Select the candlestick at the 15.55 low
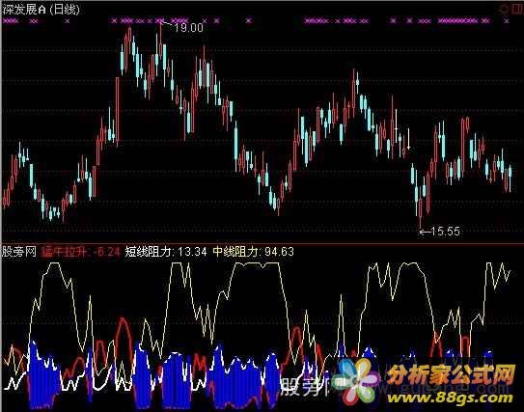The height and width of the screenshot is (412, 524). [x=421, y=207]
